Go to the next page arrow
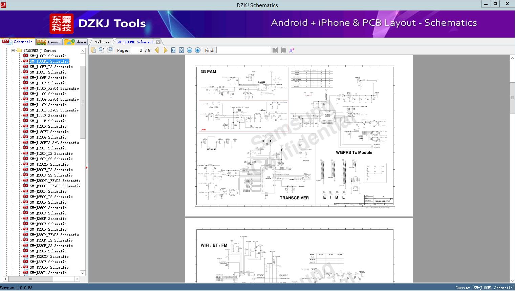The width and height of the screenshot is (515, 291). (165, 50)
